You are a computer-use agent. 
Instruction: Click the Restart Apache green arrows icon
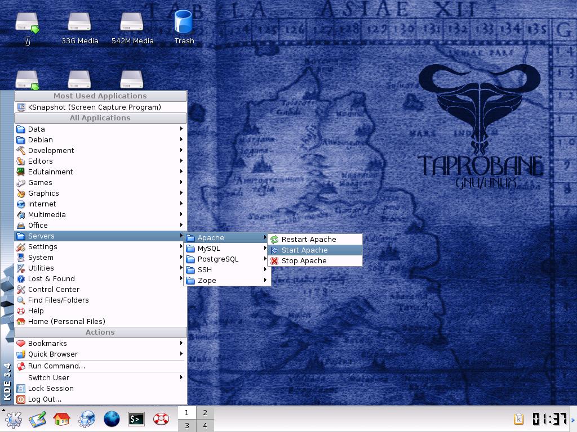tap(274, 240)
